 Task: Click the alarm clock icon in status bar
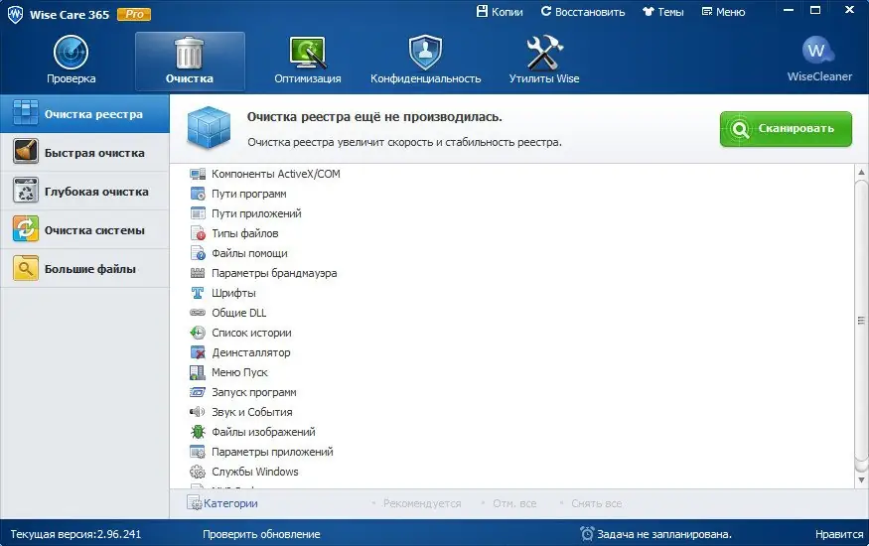pos(586,534)
